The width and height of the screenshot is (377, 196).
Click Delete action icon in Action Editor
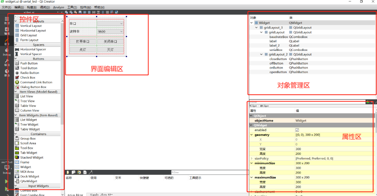click(x=85, y=172)
